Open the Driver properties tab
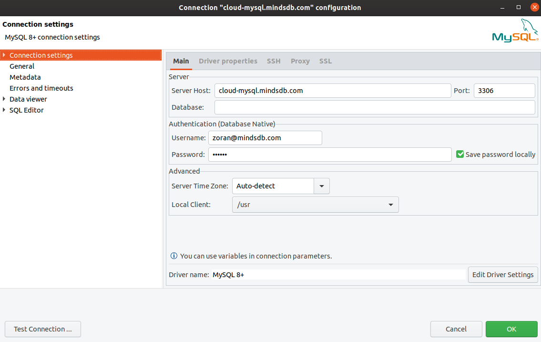Screen dimensions: 541x342 (x=228, y=61)
